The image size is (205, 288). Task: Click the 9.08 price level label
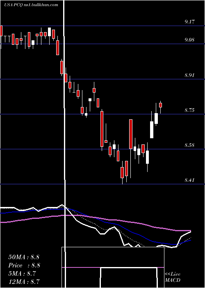coord(189,39)
